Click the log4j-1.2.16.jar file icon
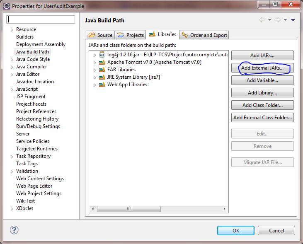The width and height of the screenshot is (303, 244). (102, 55)
